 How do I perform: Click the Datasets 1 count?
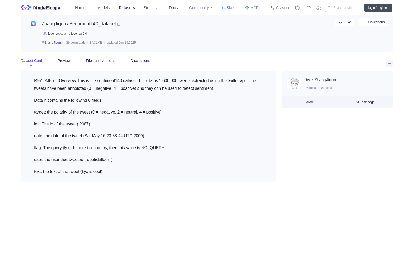[327, 88]
